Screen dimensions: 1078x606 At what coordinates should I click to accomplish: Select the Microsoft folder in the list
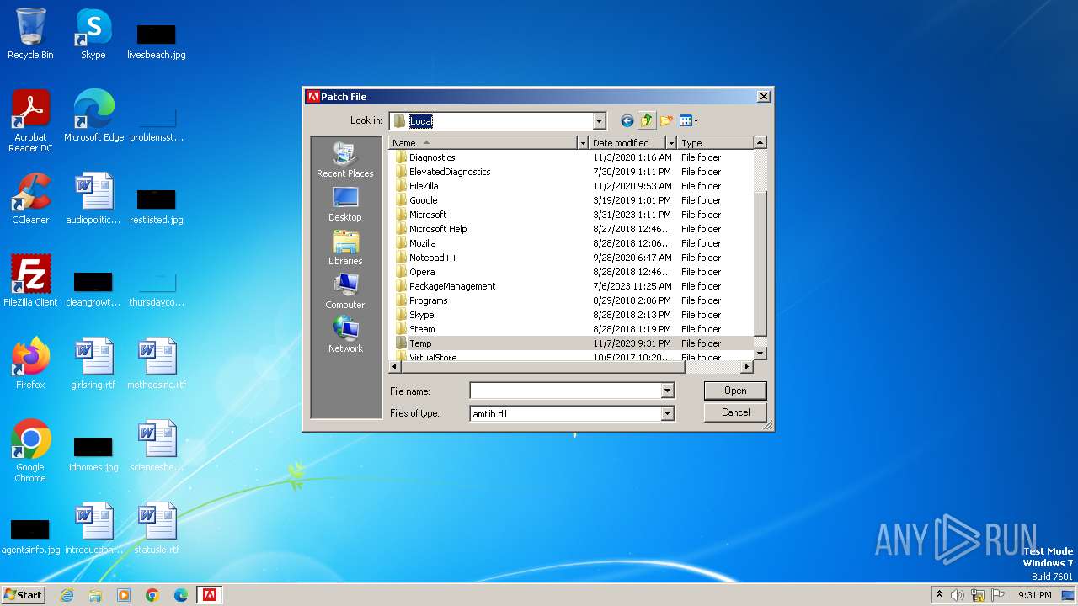(x=428, y=215)
